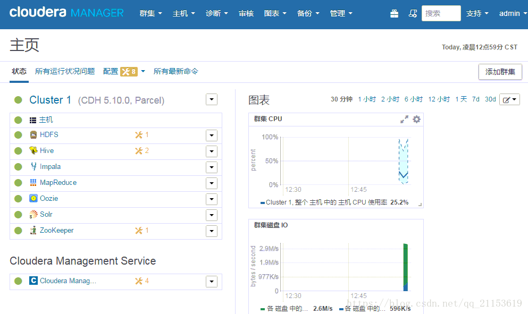Open the chart edit dropdown button
Image resolution: width=528 pixels, height=314 pixels.
(x=509, y=99)
